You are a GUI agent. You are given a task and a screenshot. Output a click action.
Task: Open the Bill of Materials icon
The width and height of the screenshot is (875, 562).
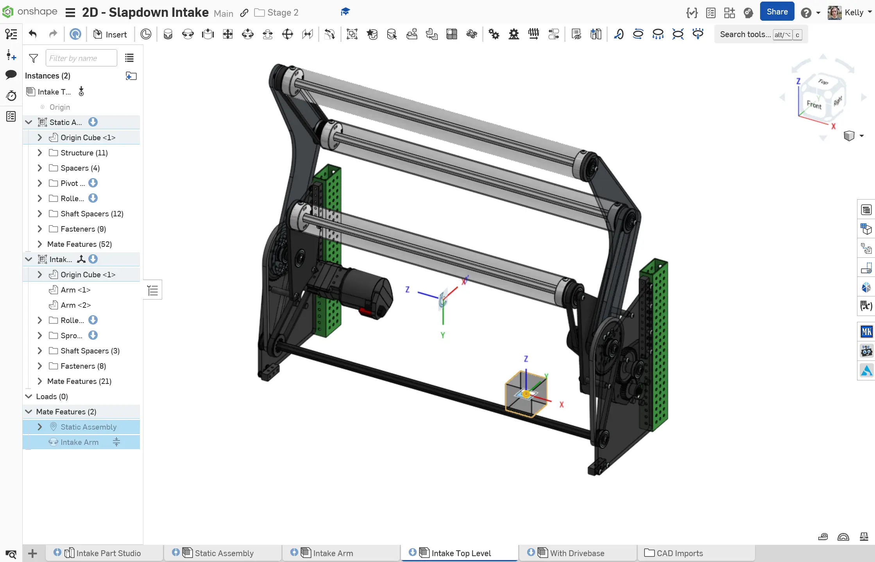pos(866,210)
